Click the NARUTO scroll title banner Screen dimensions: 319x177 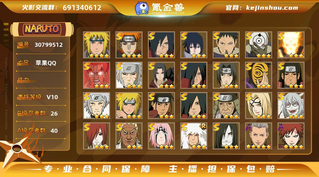(42, 29)
